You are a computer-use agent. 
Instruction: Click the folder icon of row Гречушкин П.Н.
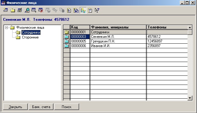[67, 41]
